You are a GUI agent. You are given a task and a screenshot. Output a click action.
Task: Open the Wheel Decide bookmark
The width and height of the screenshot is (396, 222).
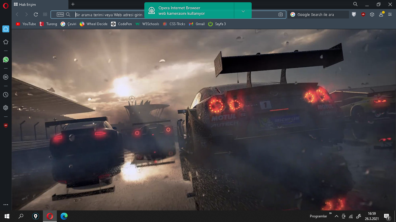tap(94, 24)
